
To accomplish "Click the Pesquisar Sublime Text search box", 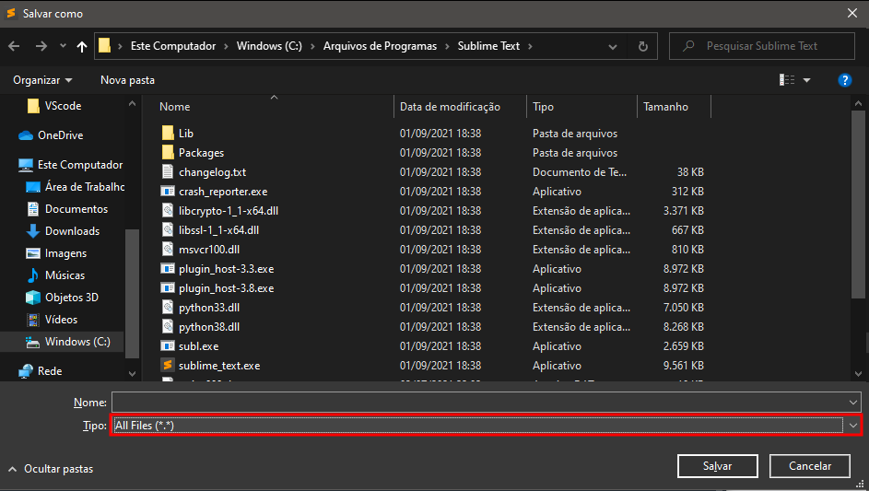I will pos(761,46).
